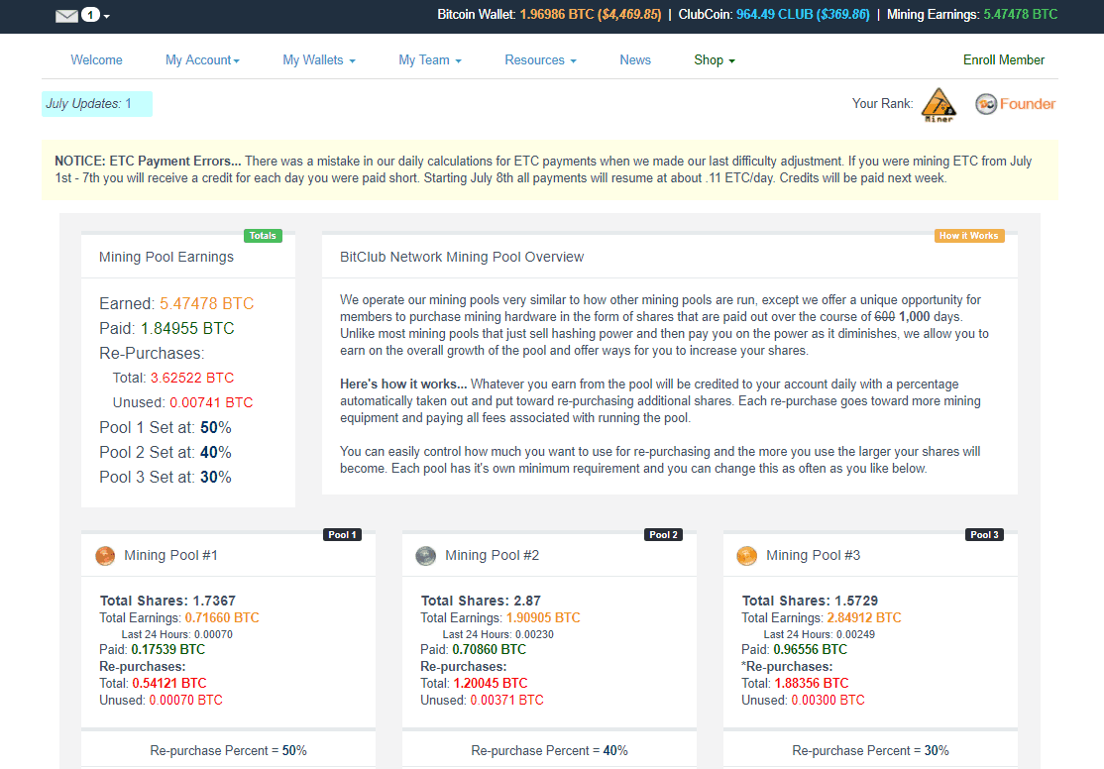Click the Mining Pool #3 gold coin icon

coord(747,556)
